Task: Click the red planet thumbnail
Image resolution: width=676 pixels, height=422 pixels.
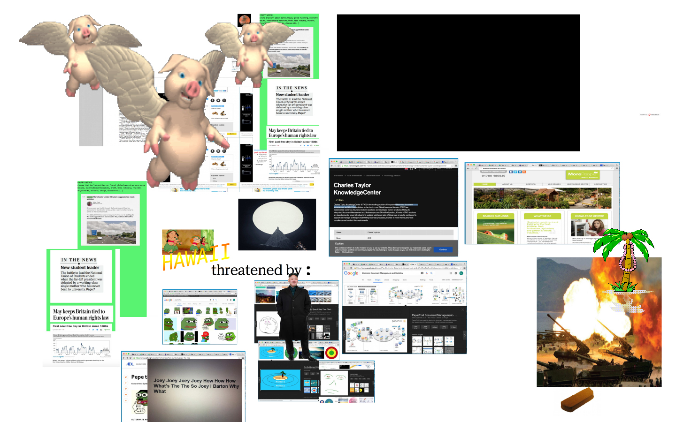Action: (244, 21)
